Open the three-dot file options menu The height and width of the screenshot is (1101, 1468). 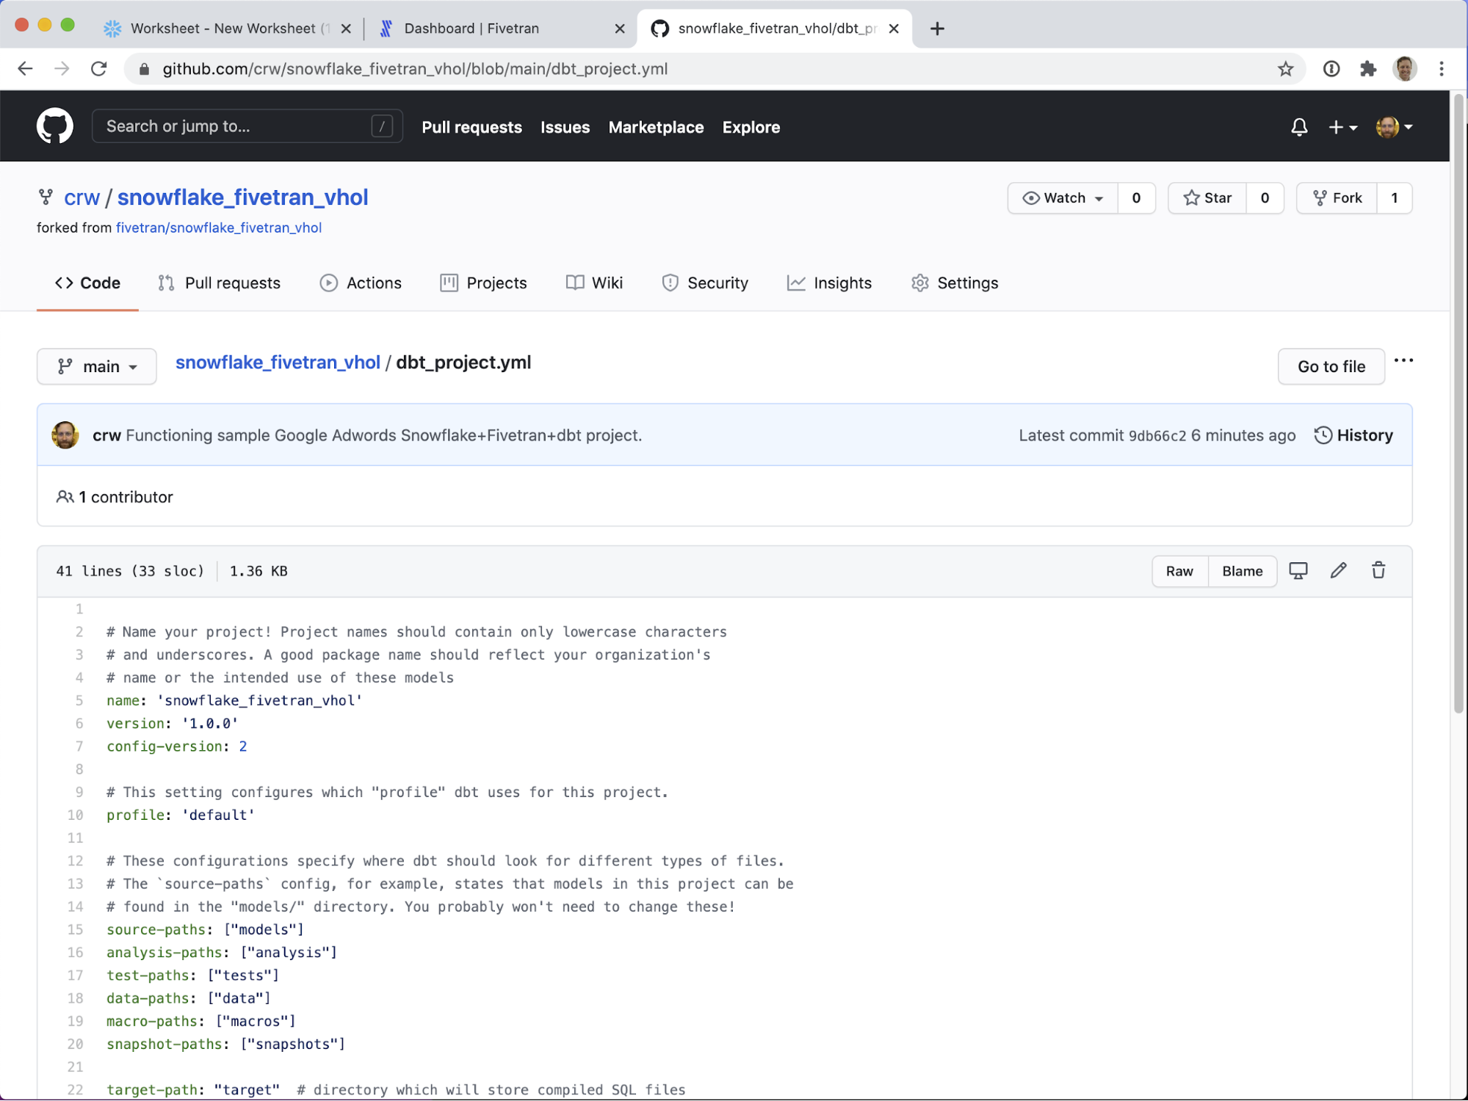pyautogui.click(x=1403, y=360)
